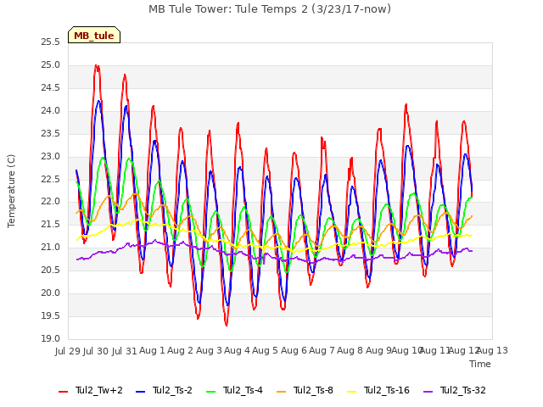Click the red curve's highest peak near 25.0
Viewport: 543px width, 407px height.
click(96, 65)
